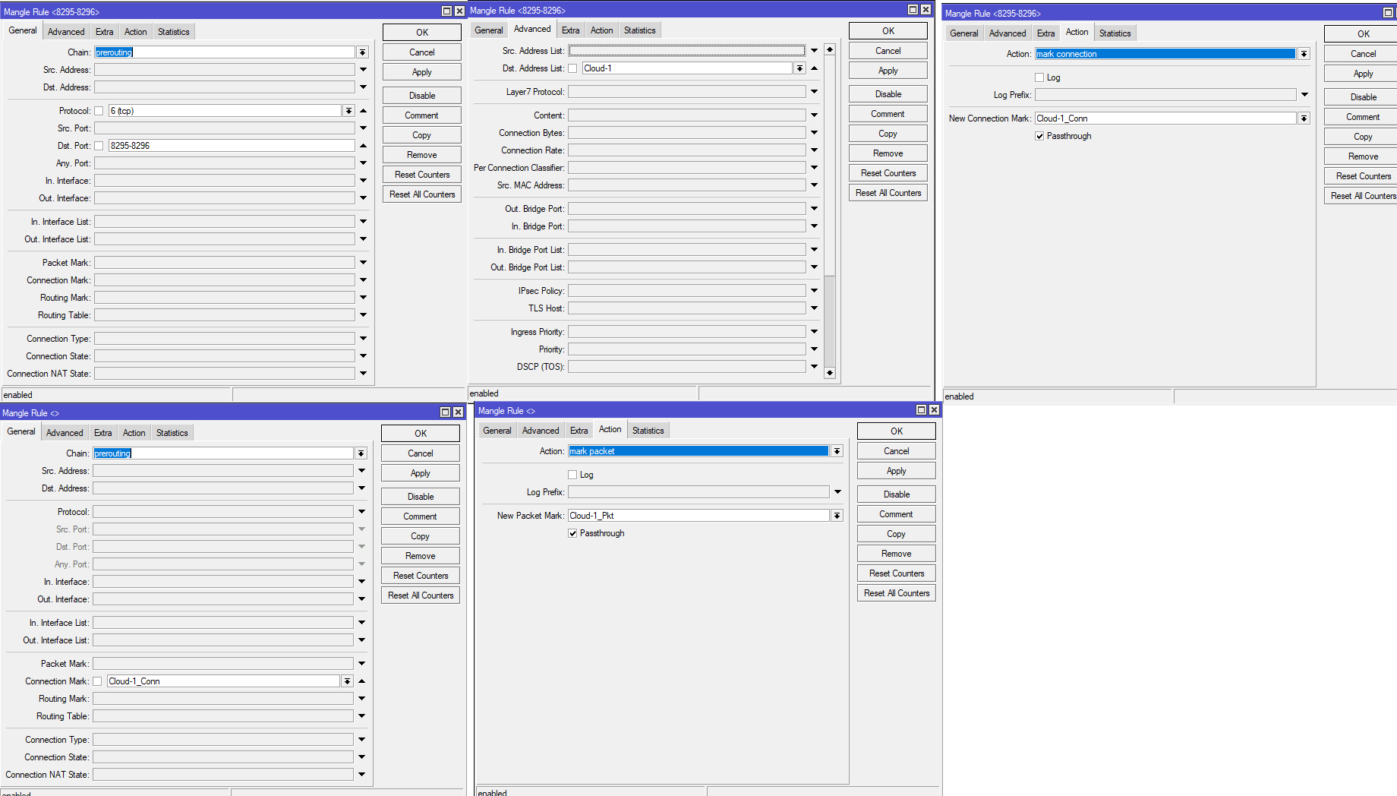Click the Dst. Port field containing 8295-8296
Screen dimensions: 1397x796
tap(231, 146)
